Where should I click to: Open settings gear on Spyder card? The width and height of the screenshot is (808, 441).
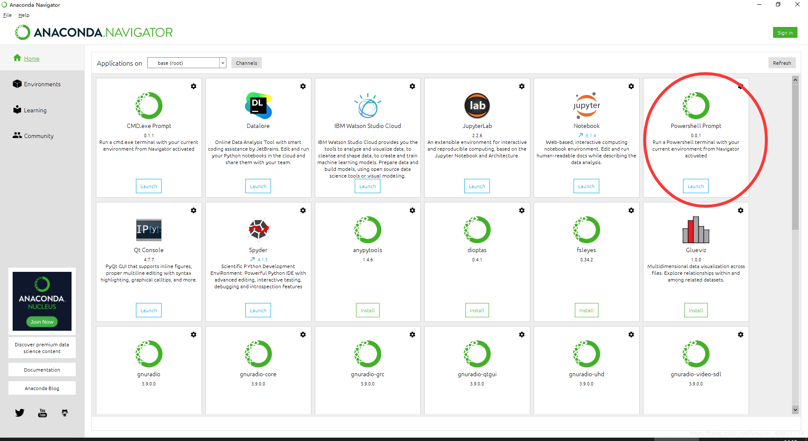pyautogui.click(x=303, y=210)
